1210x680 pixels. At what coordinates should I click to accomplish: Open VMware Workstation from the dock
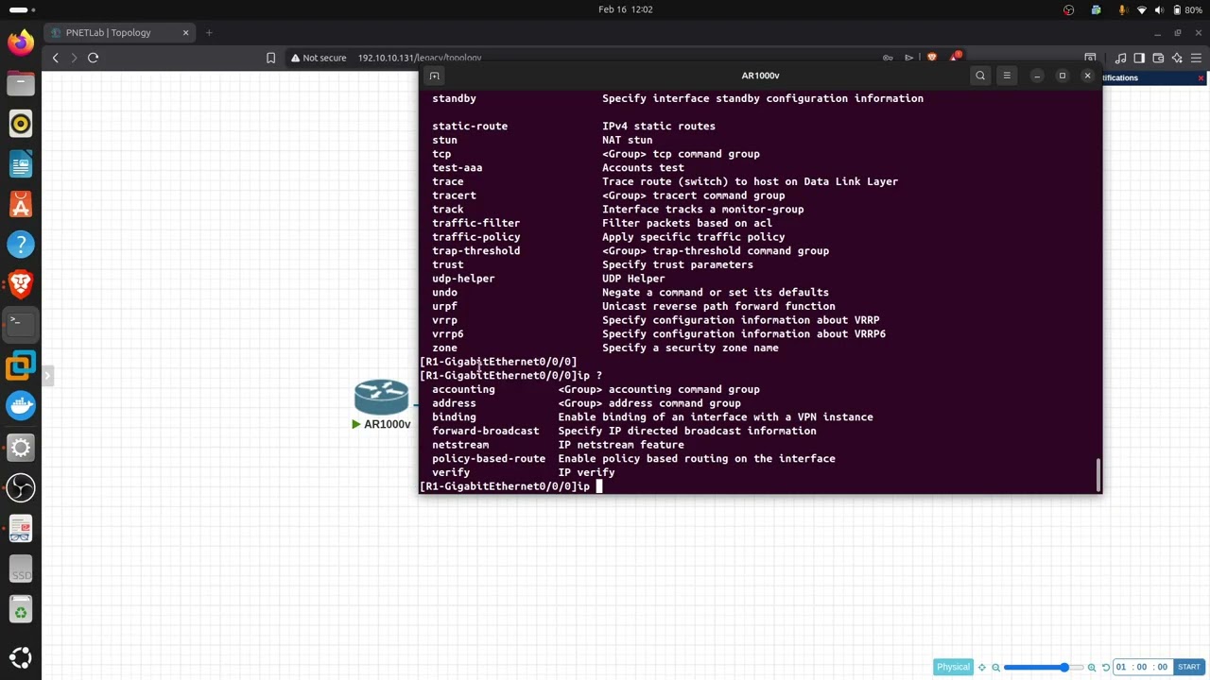click(21, 365)
